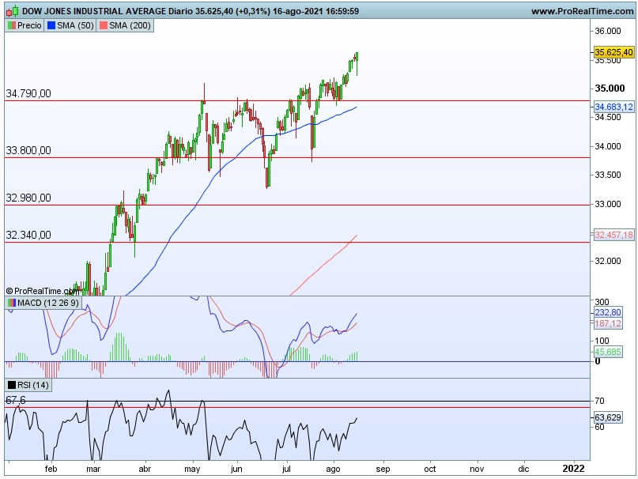
Task: Click the 60 RSI axis label
Action: coord(599,427)
